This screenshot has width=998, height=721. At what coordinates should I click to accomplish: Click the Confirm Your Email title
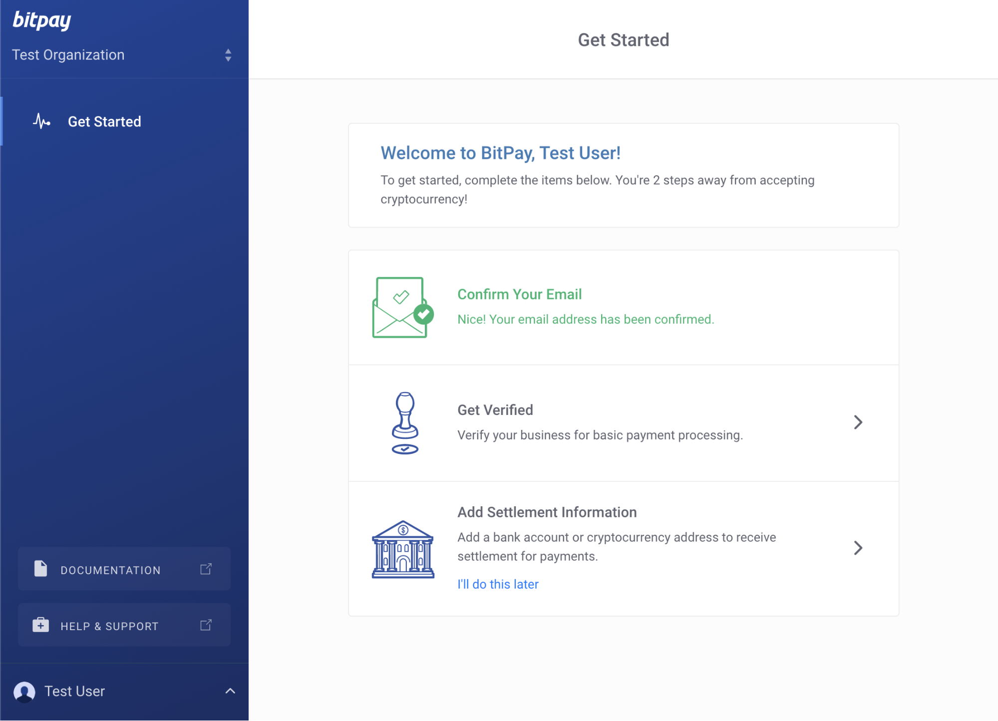(x=520, y=295)
